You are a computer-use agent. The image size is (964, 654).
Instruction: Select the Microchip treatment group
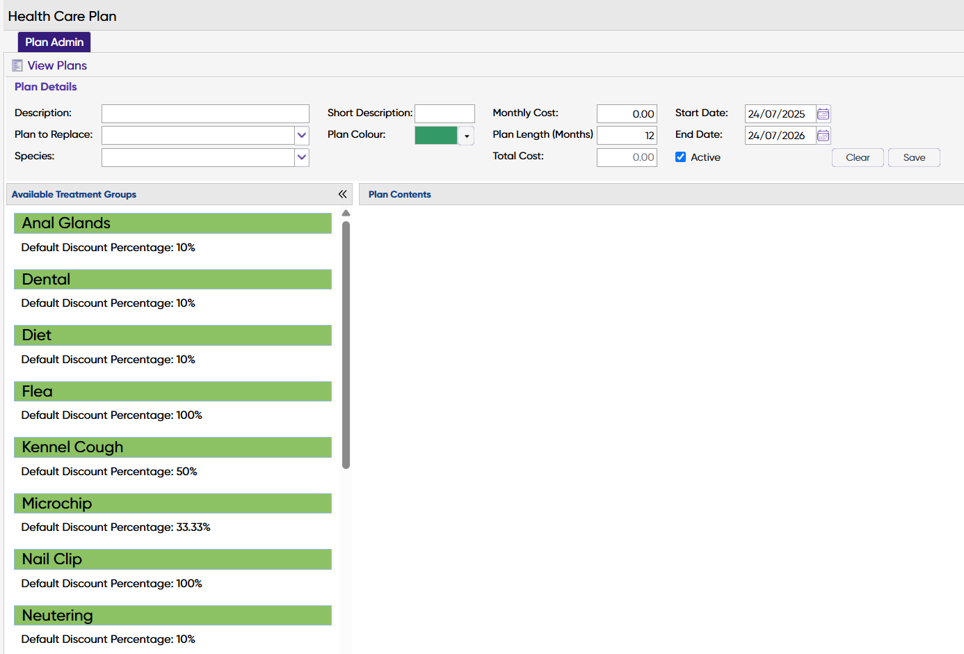(x=172, y=504)
